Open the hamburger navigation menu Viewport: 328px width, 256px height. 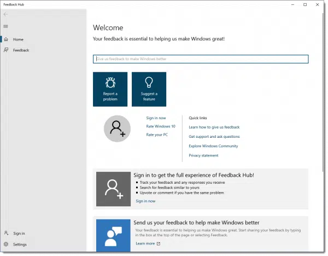click(5, 26)
